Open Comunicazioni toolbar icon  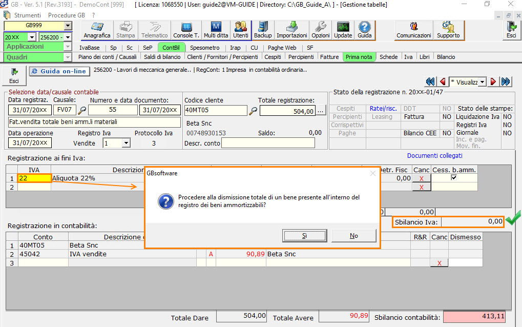(x=414, y=30)
